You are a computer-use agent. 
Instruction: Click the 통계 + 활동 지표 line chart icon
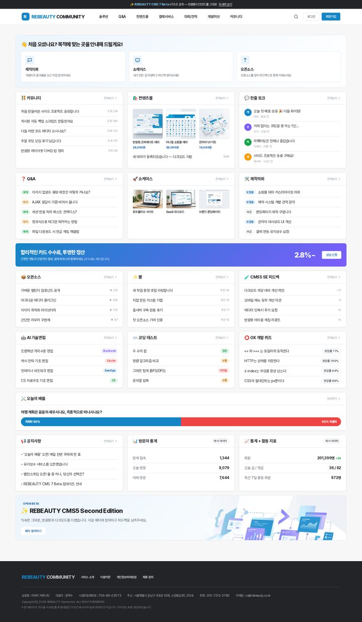246,441
